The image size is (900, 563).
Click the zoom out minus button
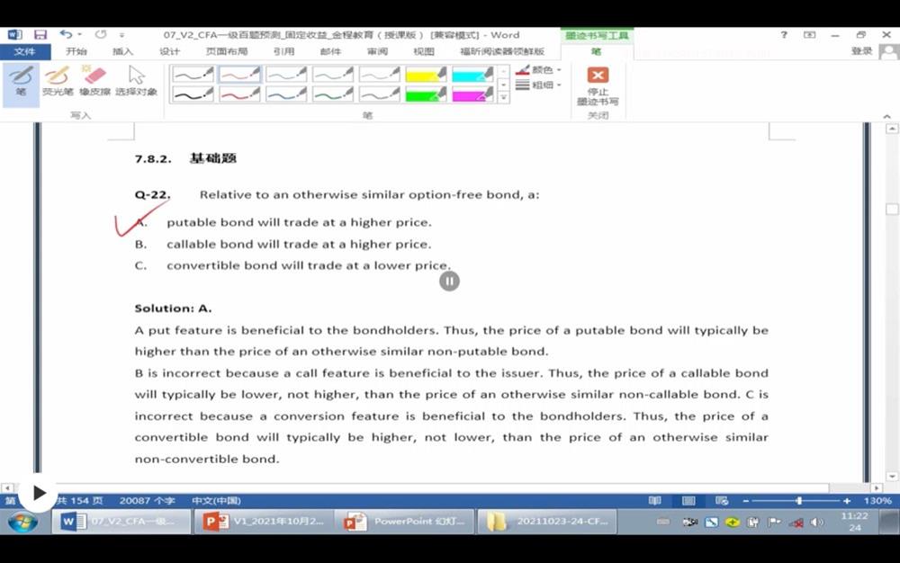tap(745, 501)
